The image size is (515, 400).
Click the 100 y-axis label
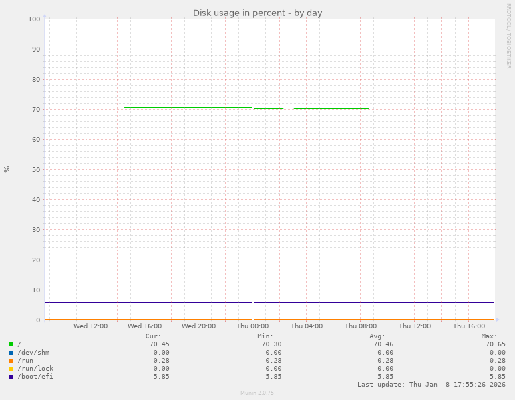(34, 19)
